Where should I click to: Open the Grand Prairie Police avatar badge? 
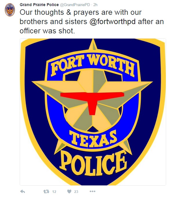10,10
